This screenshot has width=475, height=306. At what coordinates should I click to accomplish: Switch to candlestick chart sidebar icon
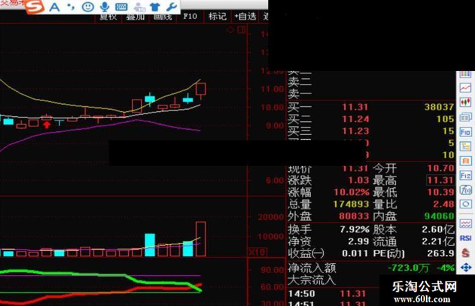pyautogui.click(x=465, y=103)
